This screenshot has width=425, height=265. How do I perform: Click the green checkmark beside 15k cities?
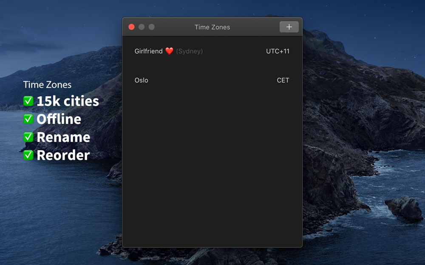(x=28, y=101)
